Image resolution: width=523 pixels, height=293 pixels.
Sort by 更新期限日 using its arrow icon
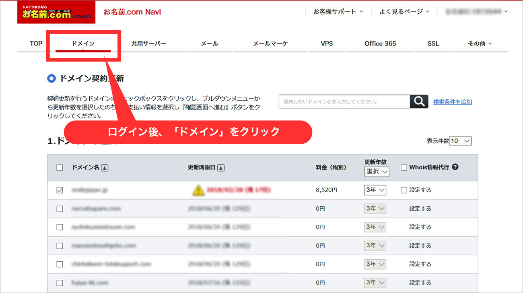(x=221, y=168)
